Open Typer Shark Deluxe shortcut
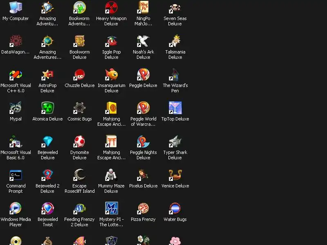The height and width of the screenshot is (245, 327). point(175,141)
